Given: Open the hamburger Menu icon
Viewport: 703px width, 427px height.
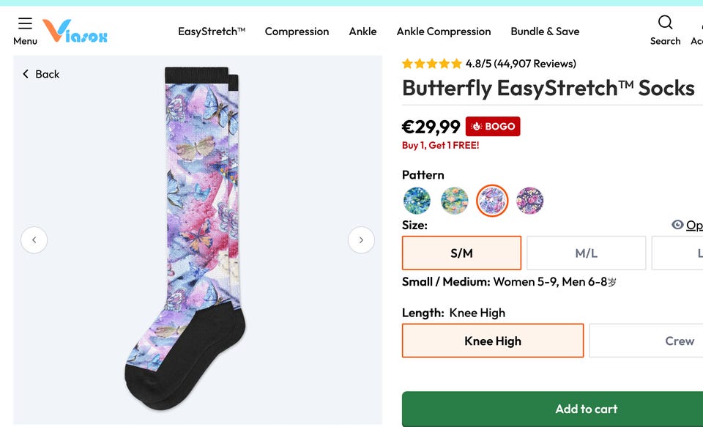Looking at the screenshot, I should point(25,24).
